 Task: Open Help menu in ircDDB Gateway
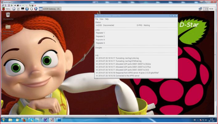[x=107, y=19]
